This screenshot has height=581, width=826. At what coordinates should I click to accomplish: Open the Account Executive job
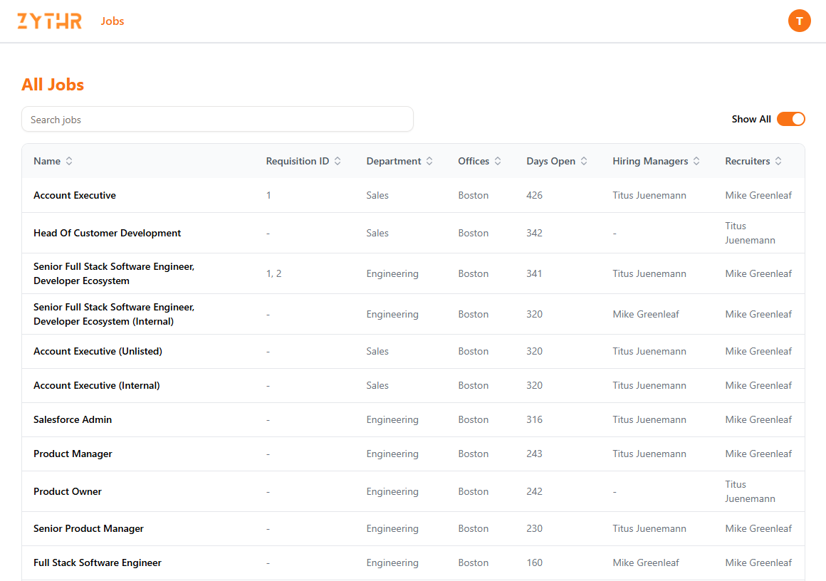pos(75,196)
